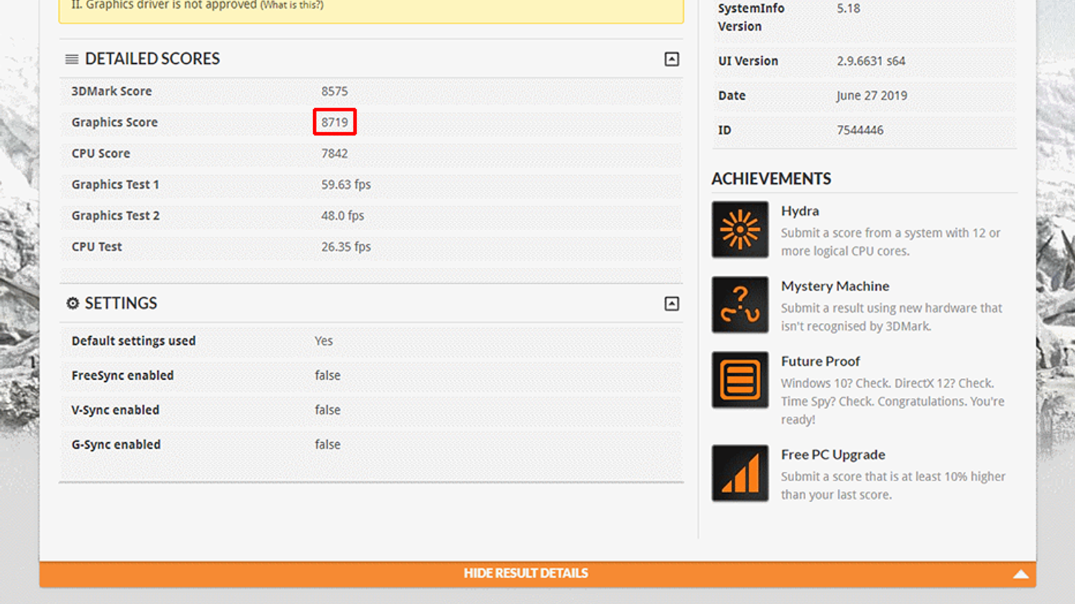This screenshot has width=1075, height=604.
Task: Click the Settings gear icon
Action: [x=73, y=303]
